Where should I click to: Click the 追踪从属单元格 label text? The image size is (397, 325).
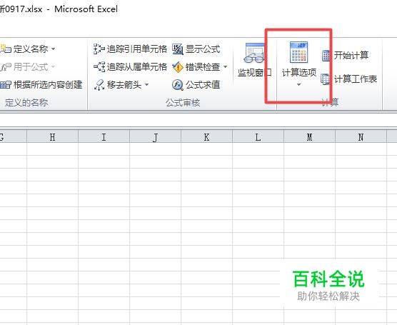[136, 67]
